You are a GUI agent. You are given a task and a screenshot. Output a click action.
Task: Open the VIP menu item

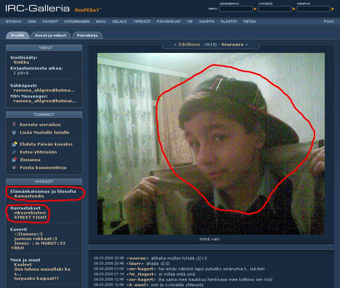pos(190,21)
